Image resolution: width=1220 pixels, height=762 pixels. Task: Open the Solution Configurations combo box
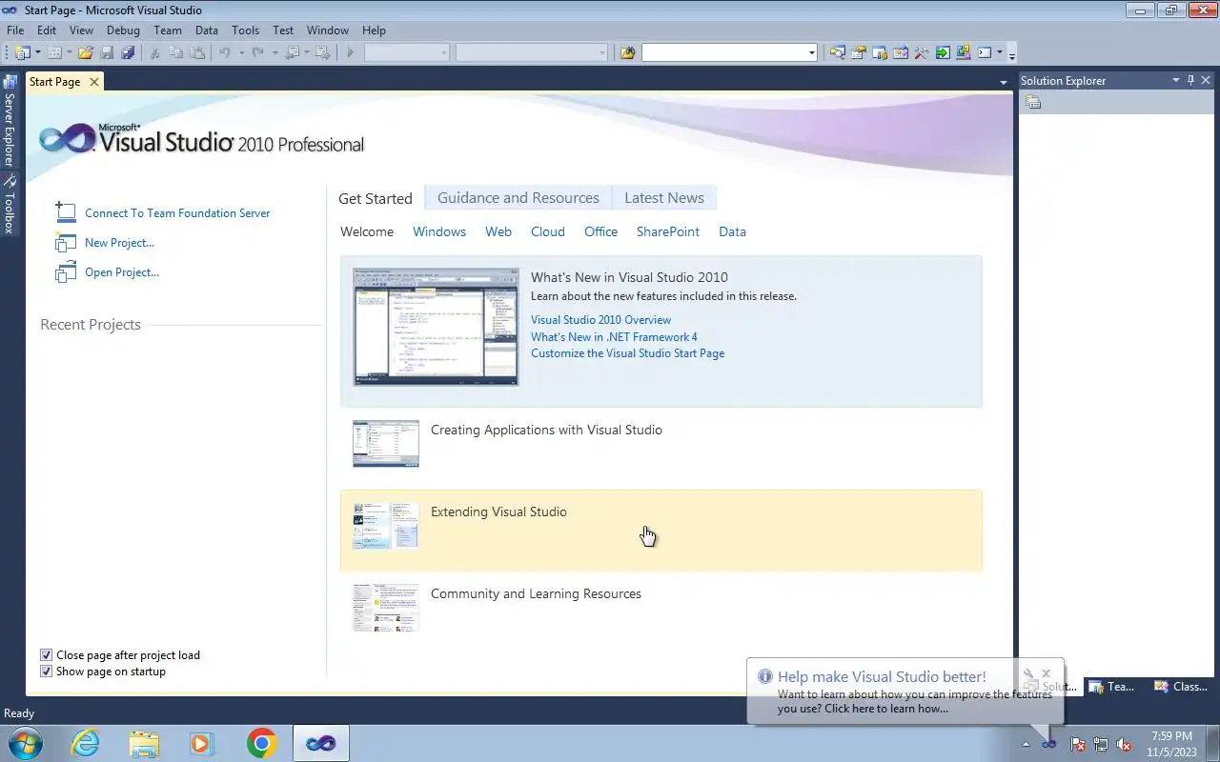click(406, 52)
